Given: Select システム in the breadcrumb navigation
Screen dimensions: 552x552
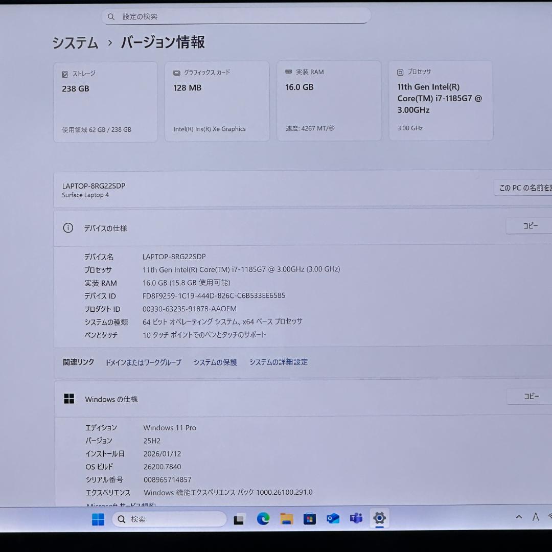Looking at the screenshot, I should tap(75, 43).
